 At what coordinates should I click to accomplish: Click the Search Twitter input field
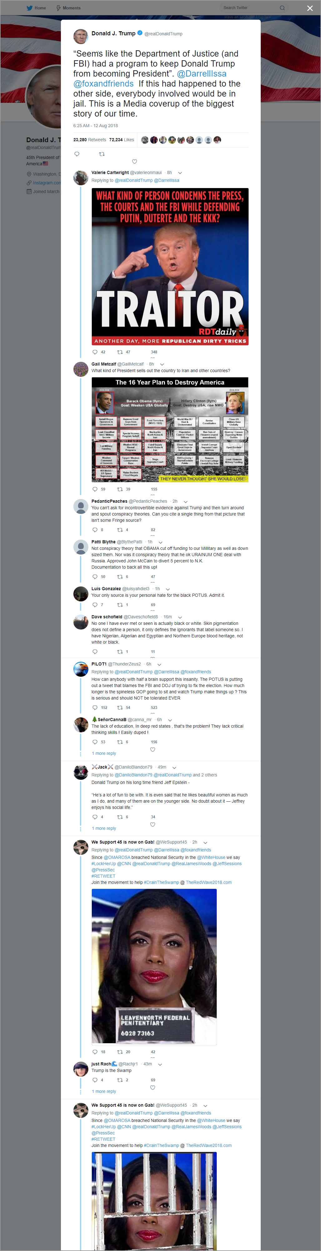click(x=253, y=8)
